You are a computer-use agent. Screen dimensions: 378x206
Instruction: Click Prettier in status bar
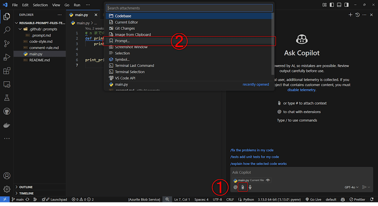point(357,199)
